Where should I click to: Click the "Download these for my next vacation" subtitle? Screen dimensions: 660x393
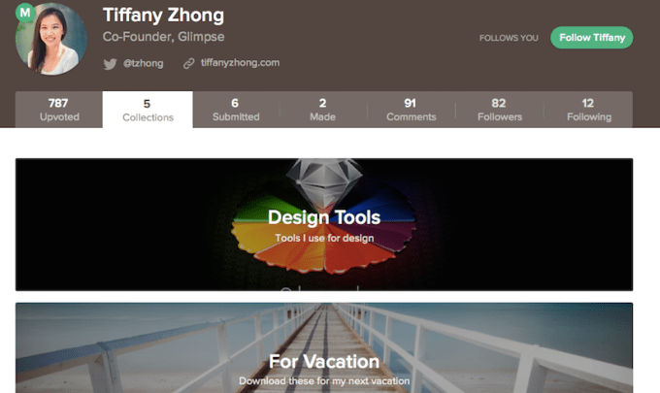[x=324, y=381]
